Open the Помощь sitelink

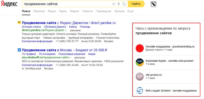85,27
